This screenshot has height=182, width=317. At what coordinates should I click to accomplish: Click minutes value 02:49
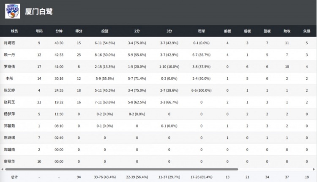pyautogui.click(x=59, y=138)
